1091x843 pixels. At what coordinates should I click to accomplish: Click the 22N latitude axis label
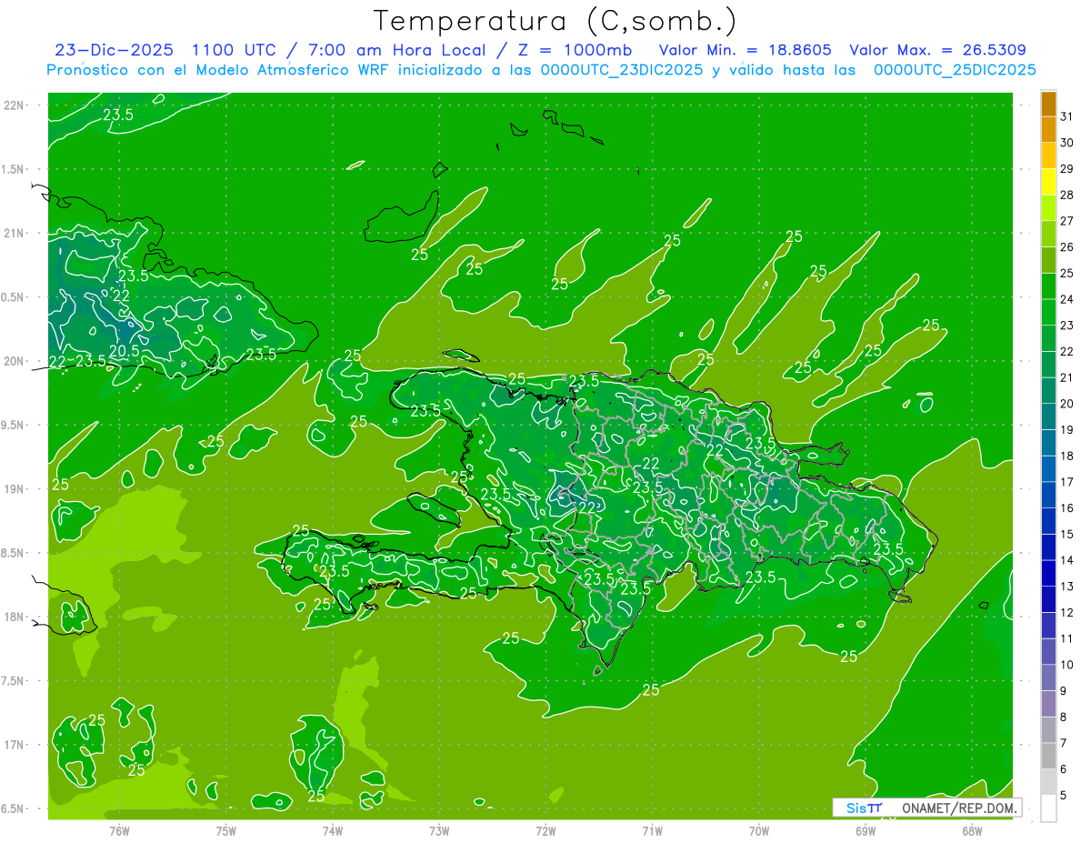15,105
